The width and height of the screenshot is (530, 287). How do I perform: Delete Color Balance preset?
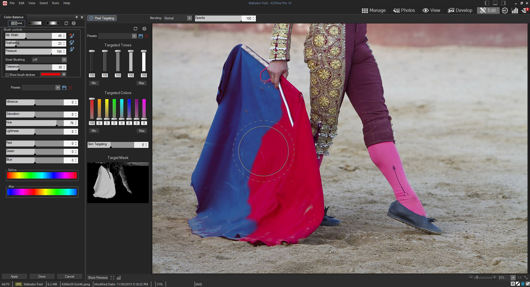[x=70, y=88]
